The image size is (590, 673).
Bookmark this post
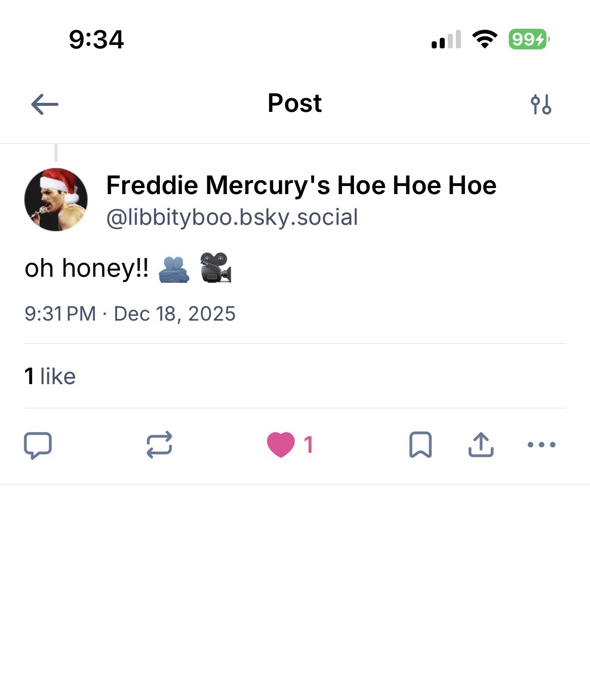[420, 445]
